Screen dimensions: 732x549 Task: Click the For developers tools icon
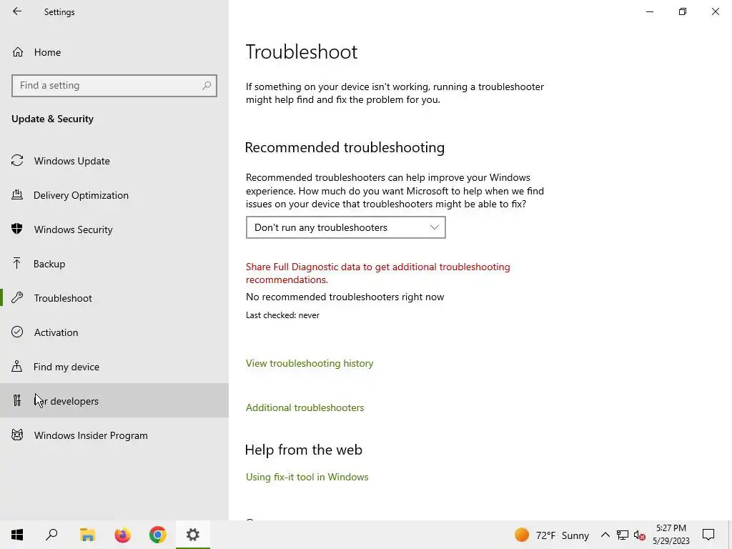17,400
